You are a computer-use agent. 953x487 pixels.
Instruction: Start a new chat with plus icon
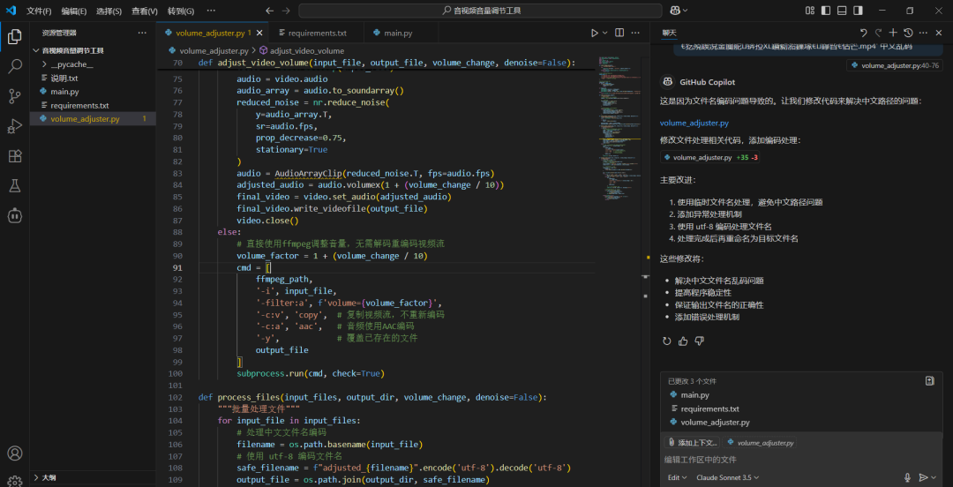(893, 33)
